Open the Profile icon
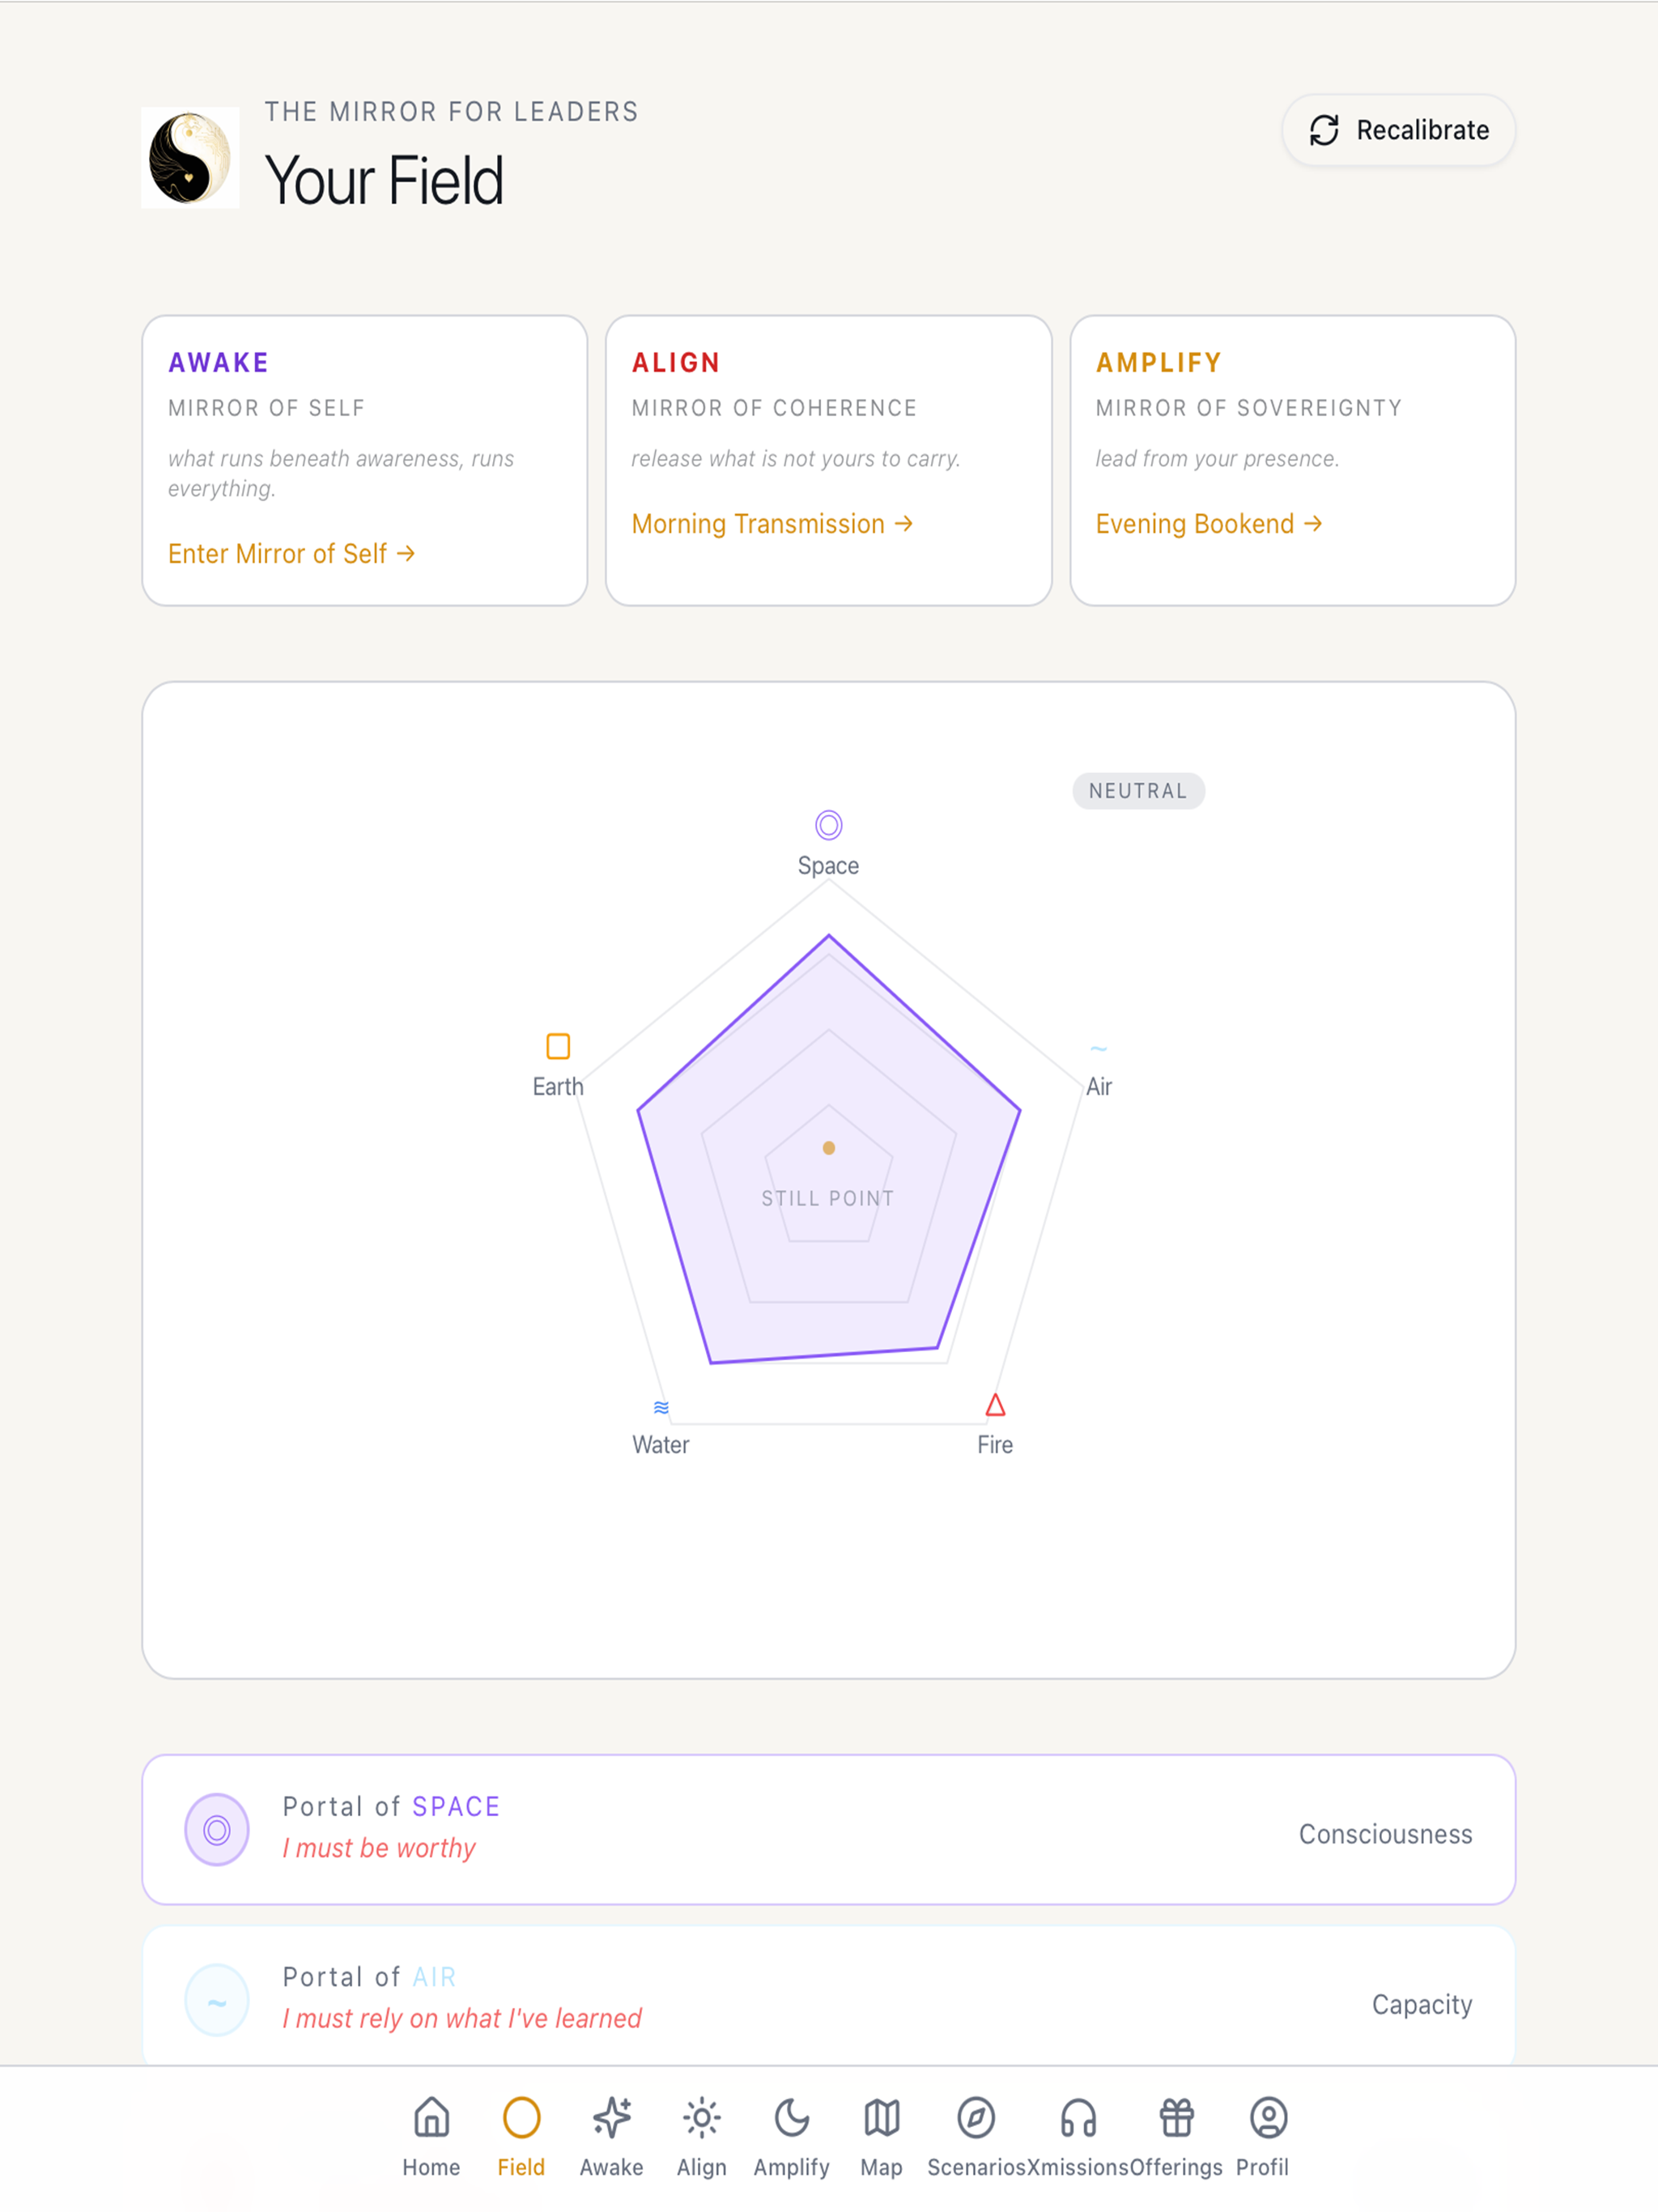 click(x=1268, y=2117)
